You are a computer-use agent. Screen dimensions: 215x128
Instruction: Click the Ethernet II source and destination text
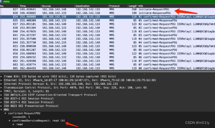click(x=80, y=80)
